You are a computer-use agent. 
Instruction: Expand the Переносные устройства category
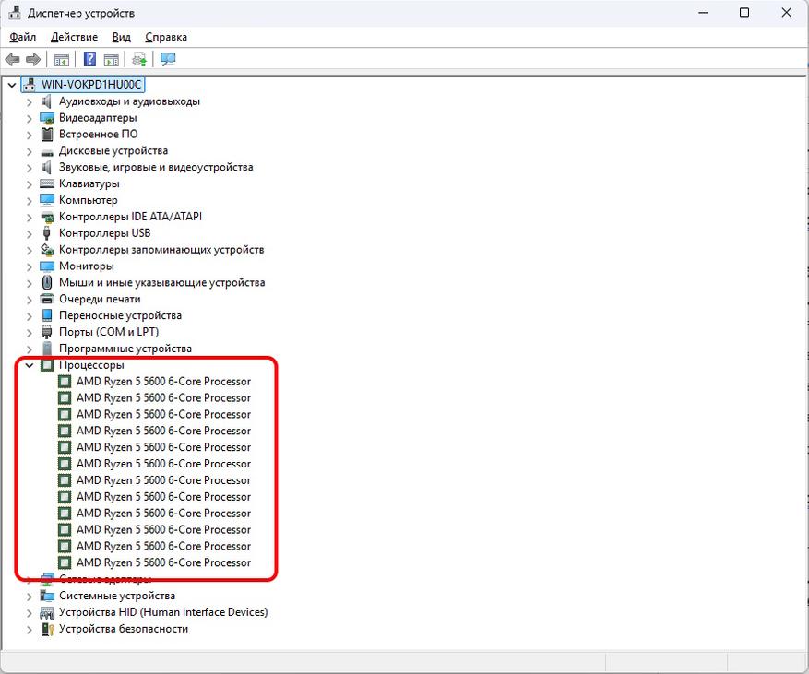30,316
